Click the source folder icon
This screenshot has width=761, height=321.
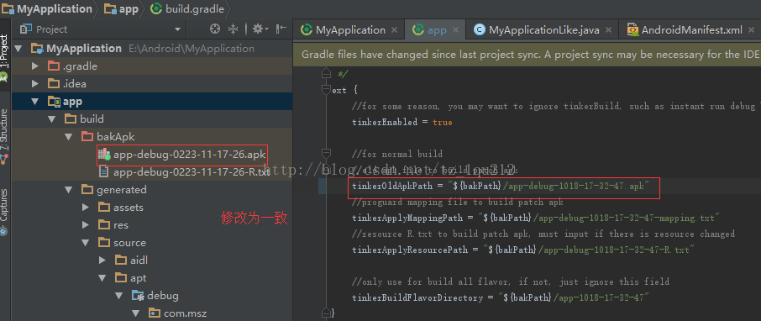pos(104,242)
